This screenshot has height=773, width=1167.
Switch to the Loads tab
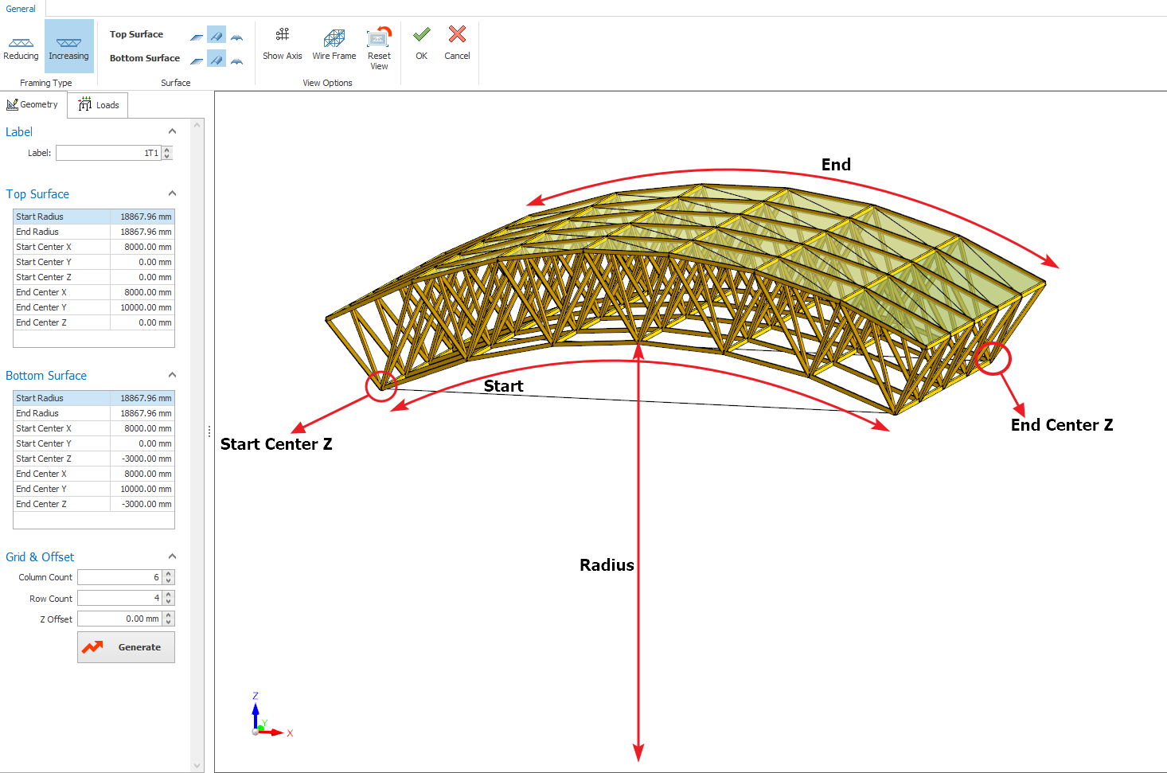click(98, 105)
